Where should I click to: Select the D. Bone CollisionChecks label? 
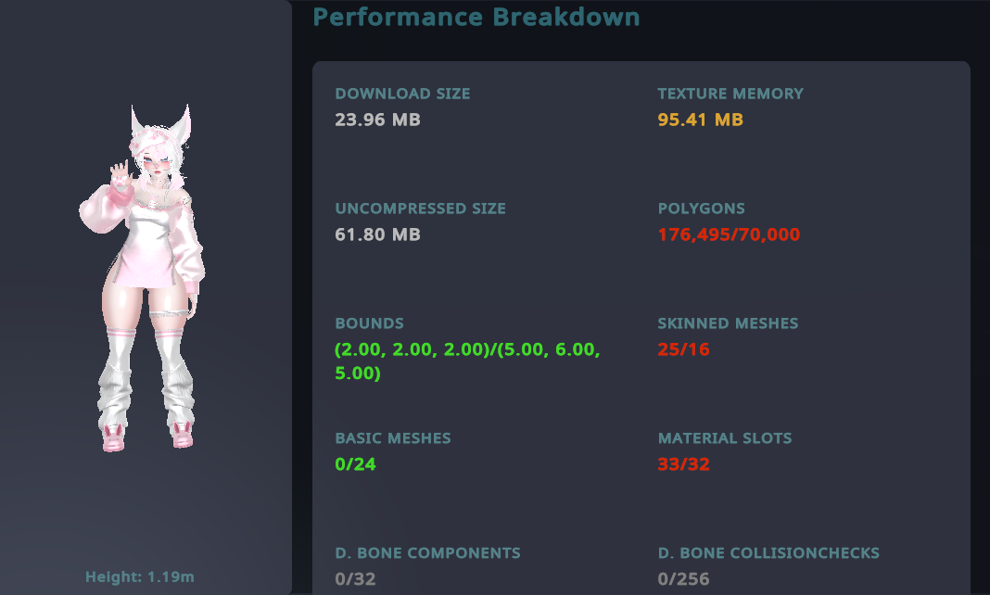pyautogui.click(x=768, y=553)
